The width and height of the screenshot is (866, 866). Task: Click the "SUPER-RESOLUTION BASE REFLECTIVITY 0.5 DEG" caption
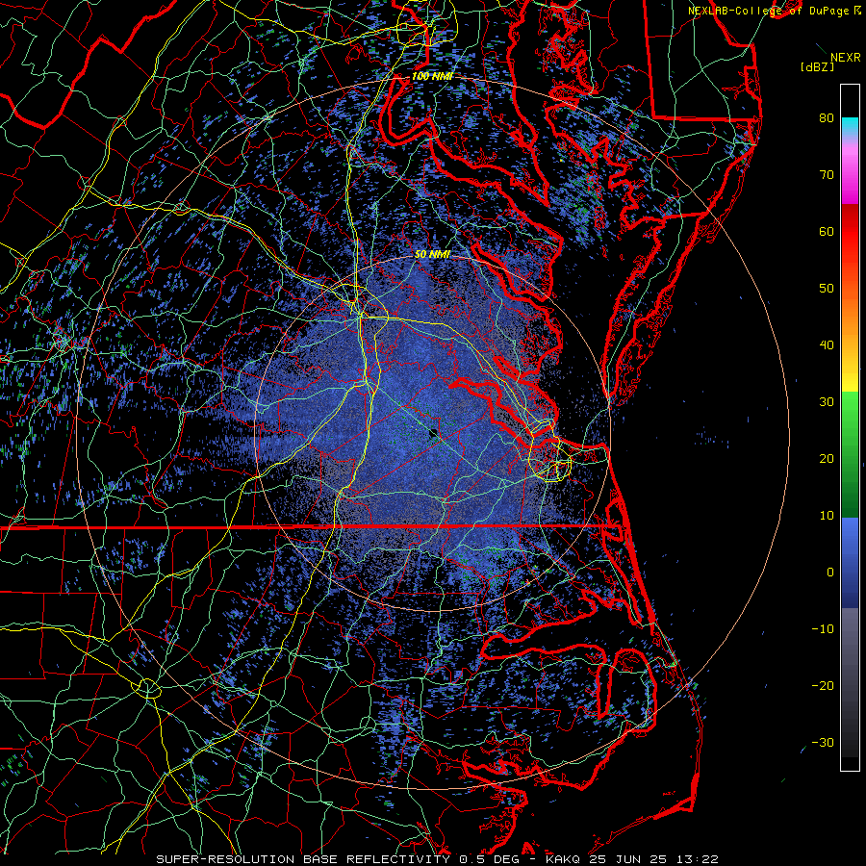tap(338, 859)
